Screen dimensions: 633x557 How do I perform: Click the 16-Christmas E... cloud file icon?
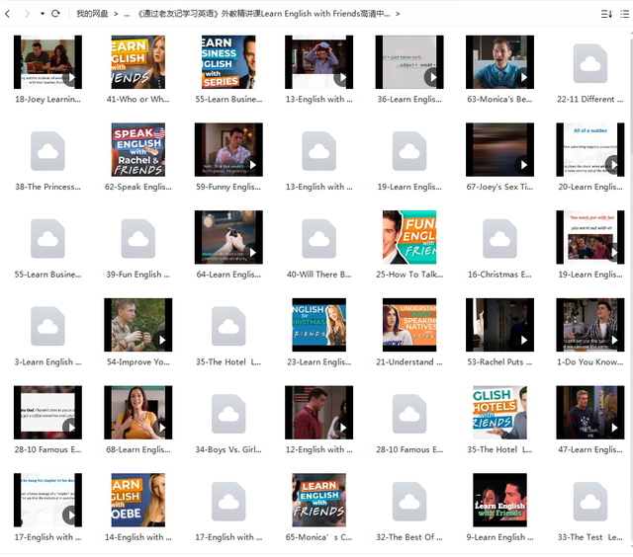[x=499, y=239]
